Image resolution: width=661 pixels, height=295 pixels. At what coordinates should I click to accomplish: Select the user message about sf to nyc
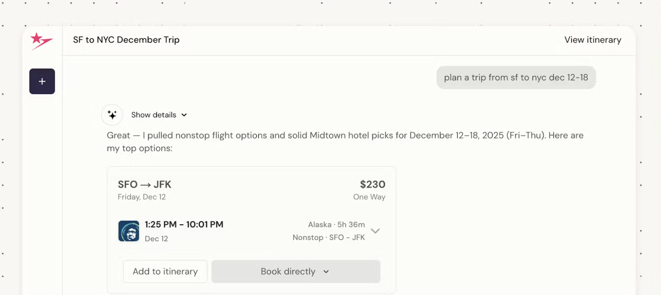coord(516,77)
